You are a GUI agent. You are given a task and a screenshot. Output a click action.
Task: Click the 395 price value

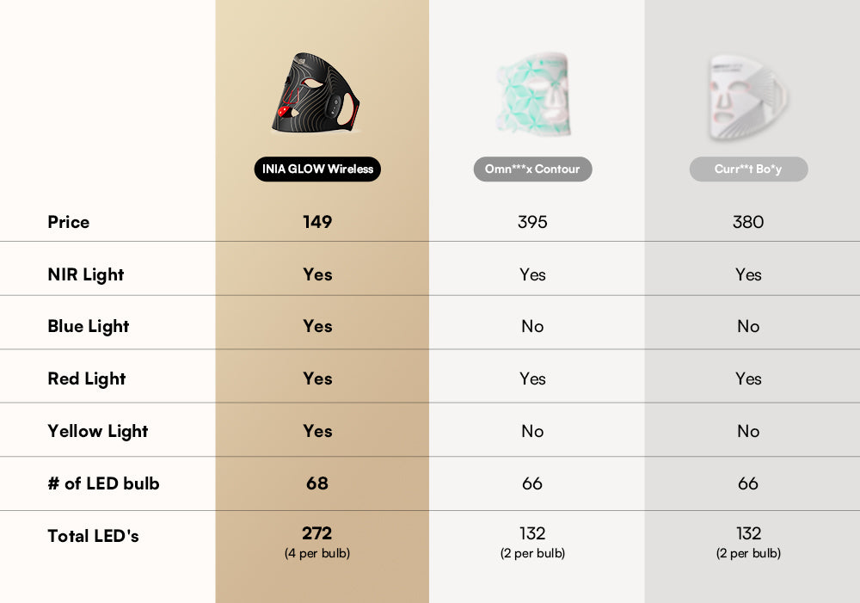point(532,222)
